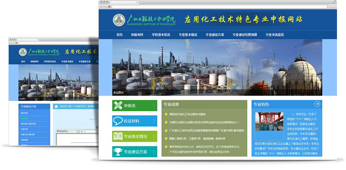Click the home icon in back window breadcrumb
Viewport: 346px width, 170px height.
point(56,107)
